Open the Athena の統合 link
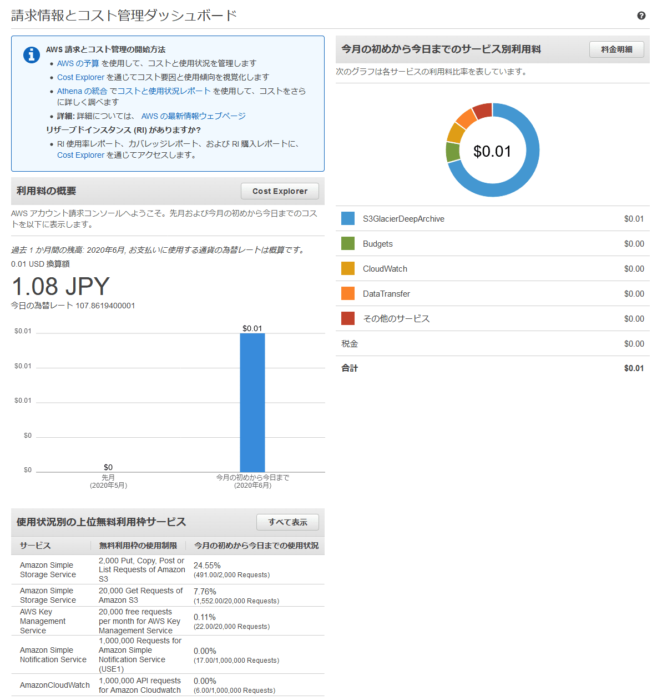 click(82, 91)
